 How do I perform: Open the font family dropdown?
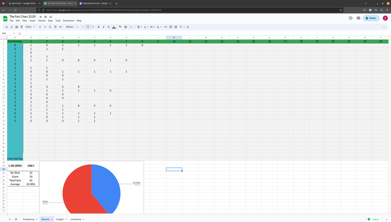[72, 27]
